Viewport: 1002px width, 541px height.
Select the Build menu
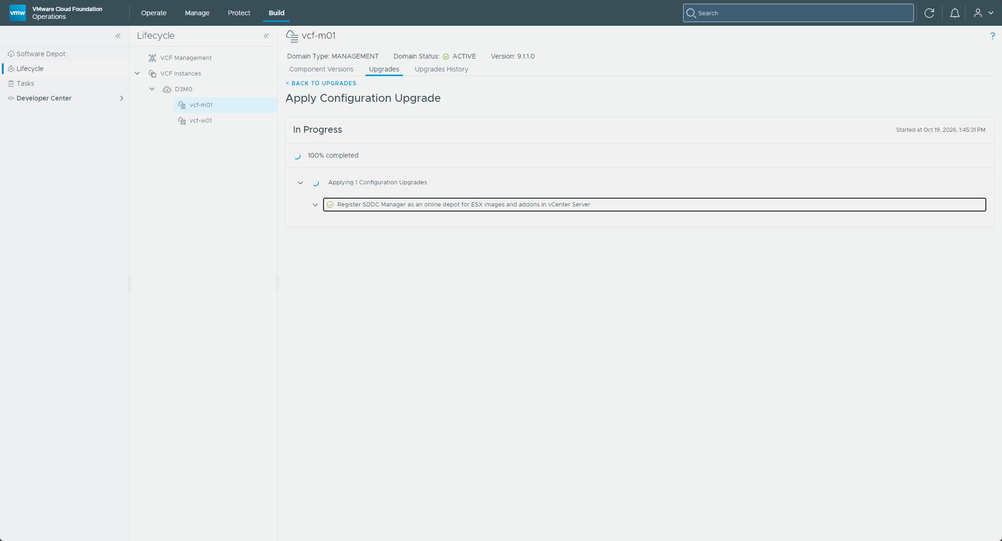pos(276,13)
